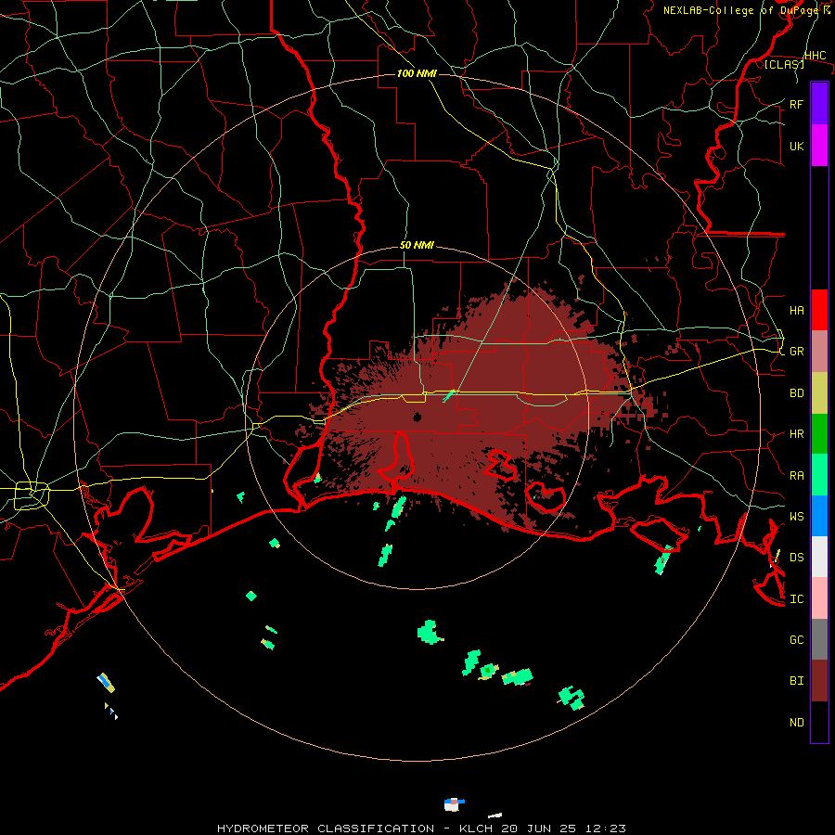Click the HHC product label
Screen dimensions: 835x835
(816, 56)
